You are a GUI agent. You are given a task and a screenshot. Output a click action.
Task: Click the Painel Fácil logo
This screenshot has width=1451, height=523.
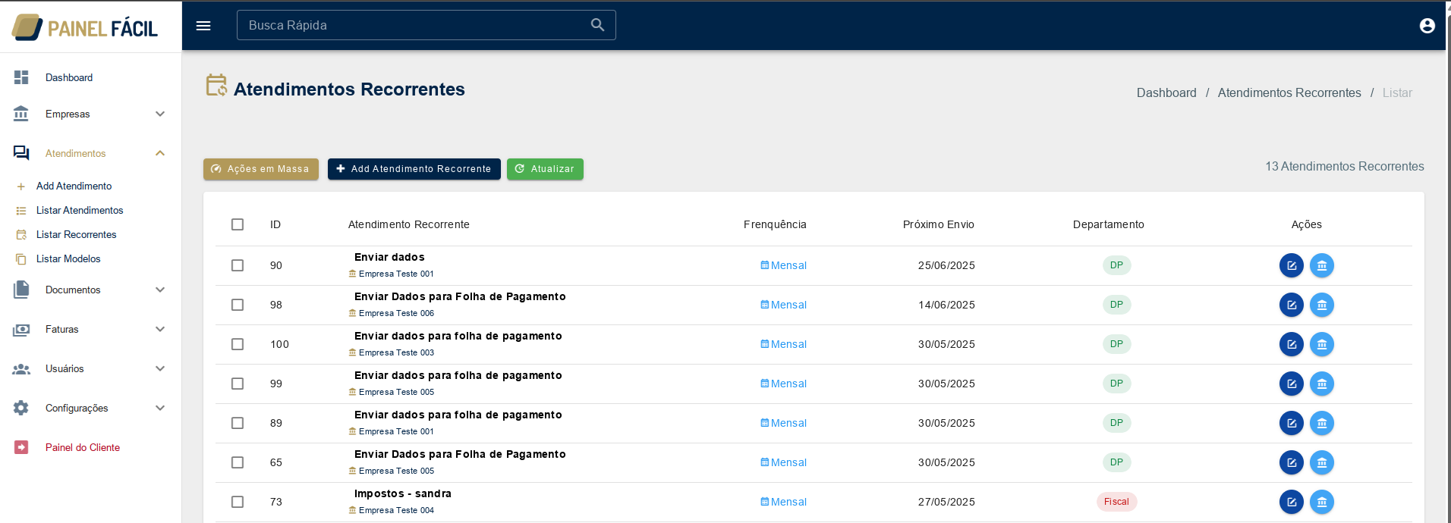85,27
